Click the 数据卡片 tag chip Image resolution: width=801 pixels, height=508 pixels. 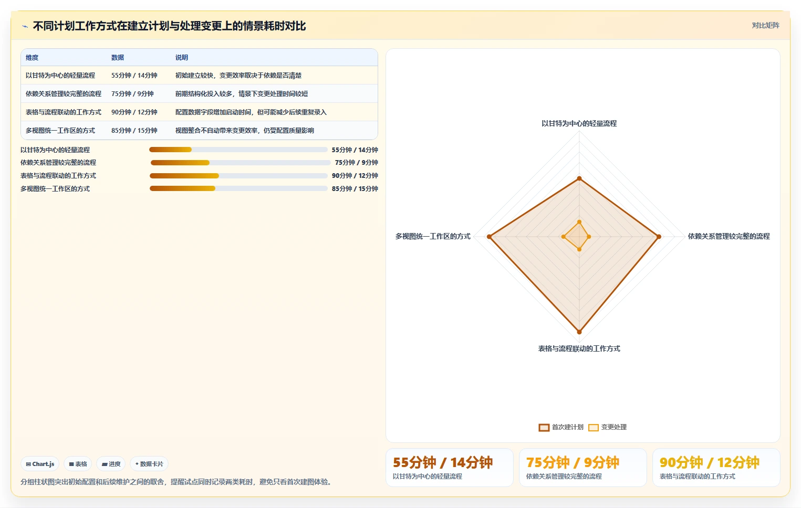click(x=149, y=464)
